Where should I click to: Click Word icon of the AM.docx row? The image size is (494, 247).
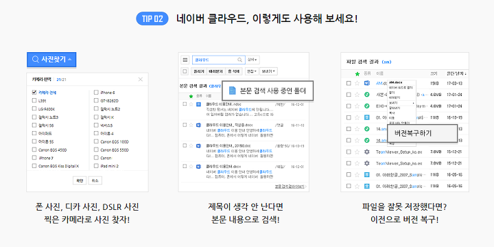point(366,83)
